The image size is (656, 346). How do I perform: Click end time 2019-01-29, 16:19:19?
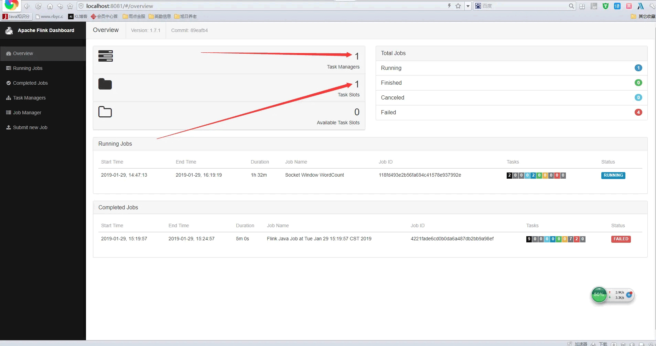click(x=198, y=175)
